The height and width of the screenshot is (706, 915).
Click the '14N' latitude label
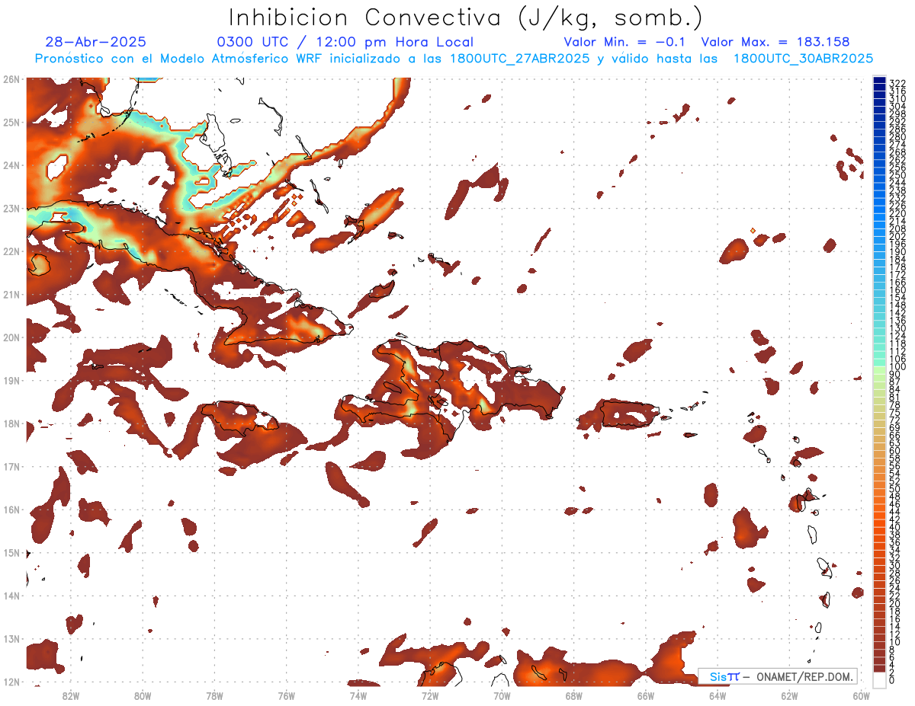[x=11, y=596]
